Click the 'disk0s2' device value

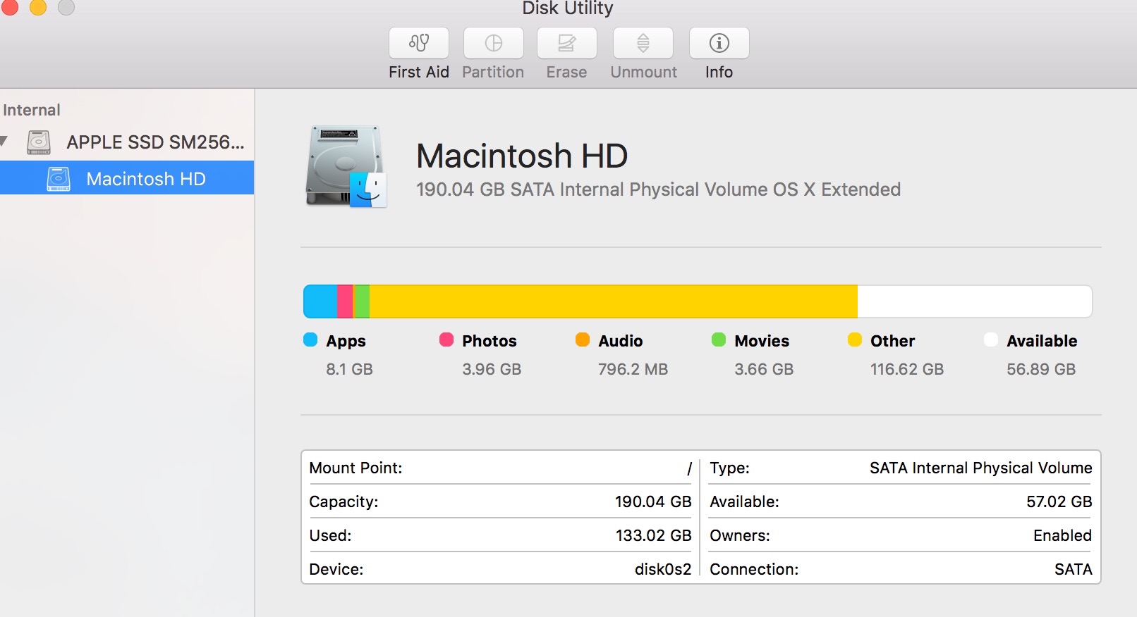(663, 569)
